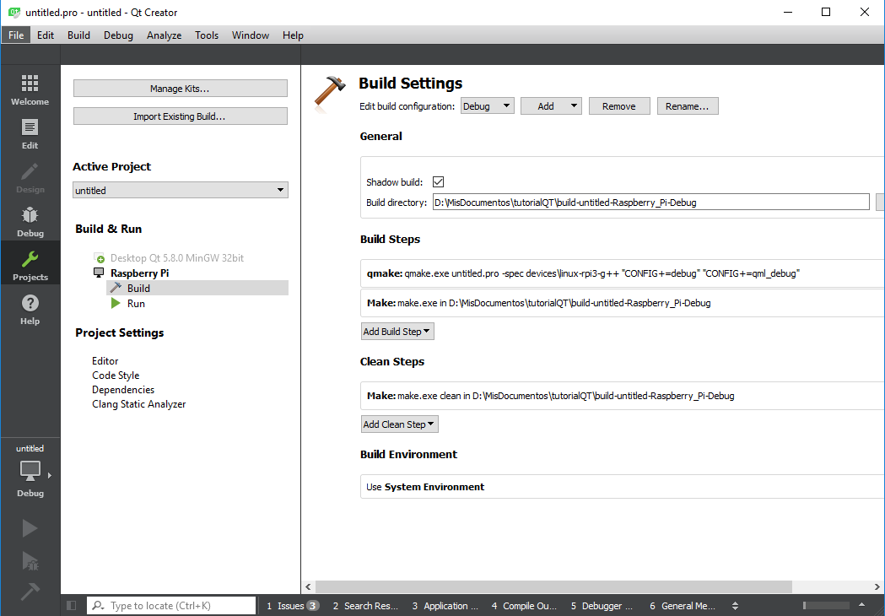
Task: Open the Search Results output pane
Action: [365, 605]
